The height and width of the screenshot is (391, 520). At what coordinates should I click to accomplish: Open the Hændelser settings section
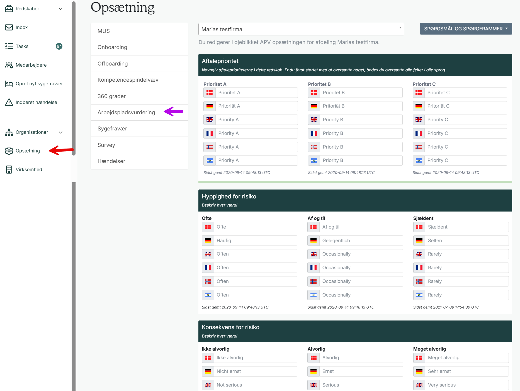139,161
